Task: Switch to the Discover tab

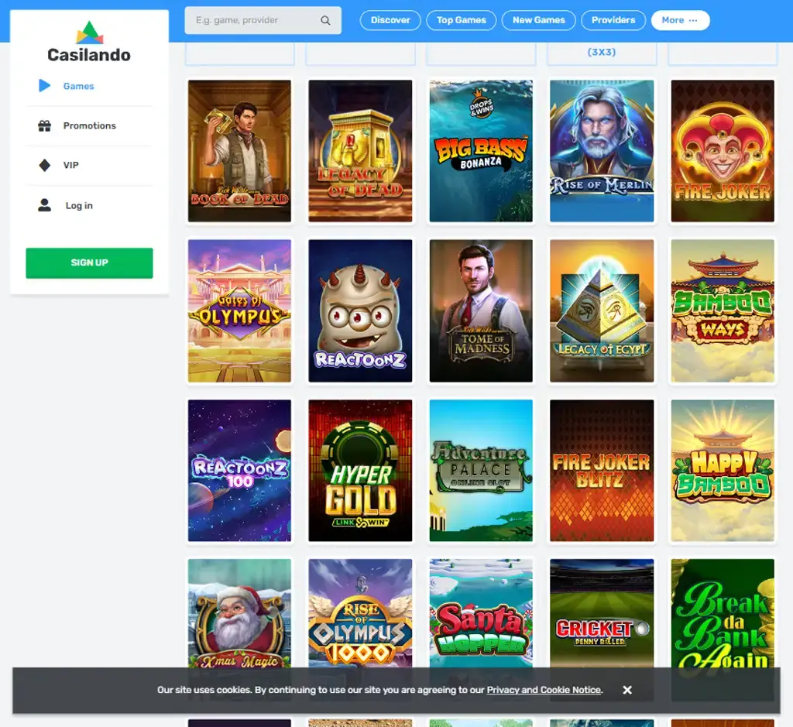Action: tap(390, 20)
